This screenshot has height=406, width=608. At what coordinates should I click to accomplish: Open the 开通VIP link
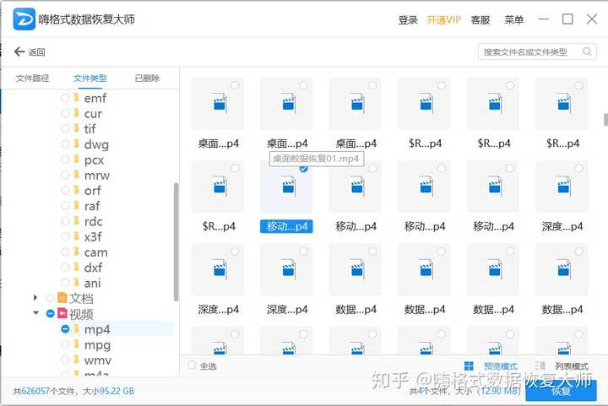(x=443, y=19)
